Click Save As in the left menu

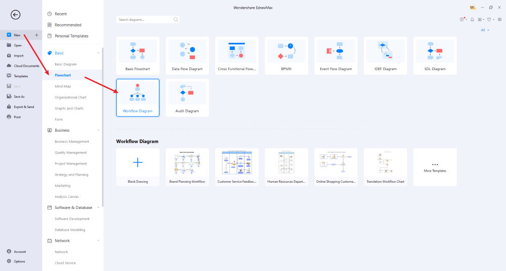19,96
